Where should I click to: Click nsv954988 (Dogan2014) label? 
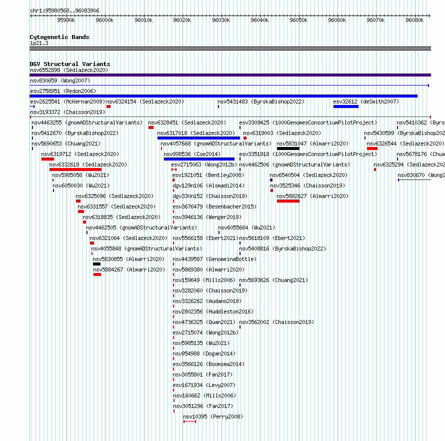coord(204,353)
